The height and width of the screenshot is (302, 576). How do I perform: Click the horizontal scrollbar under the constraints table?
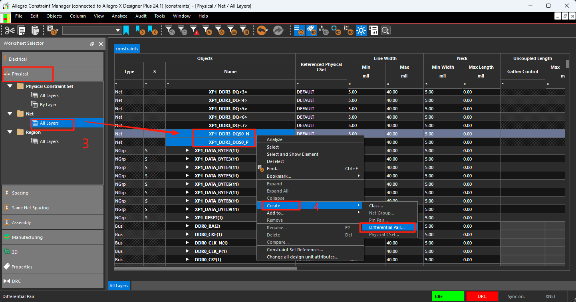(x=206, y=268)
